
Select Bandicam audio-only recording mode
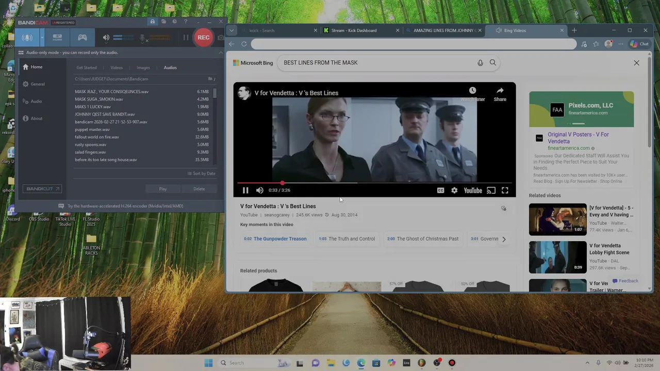click(27, 38)
